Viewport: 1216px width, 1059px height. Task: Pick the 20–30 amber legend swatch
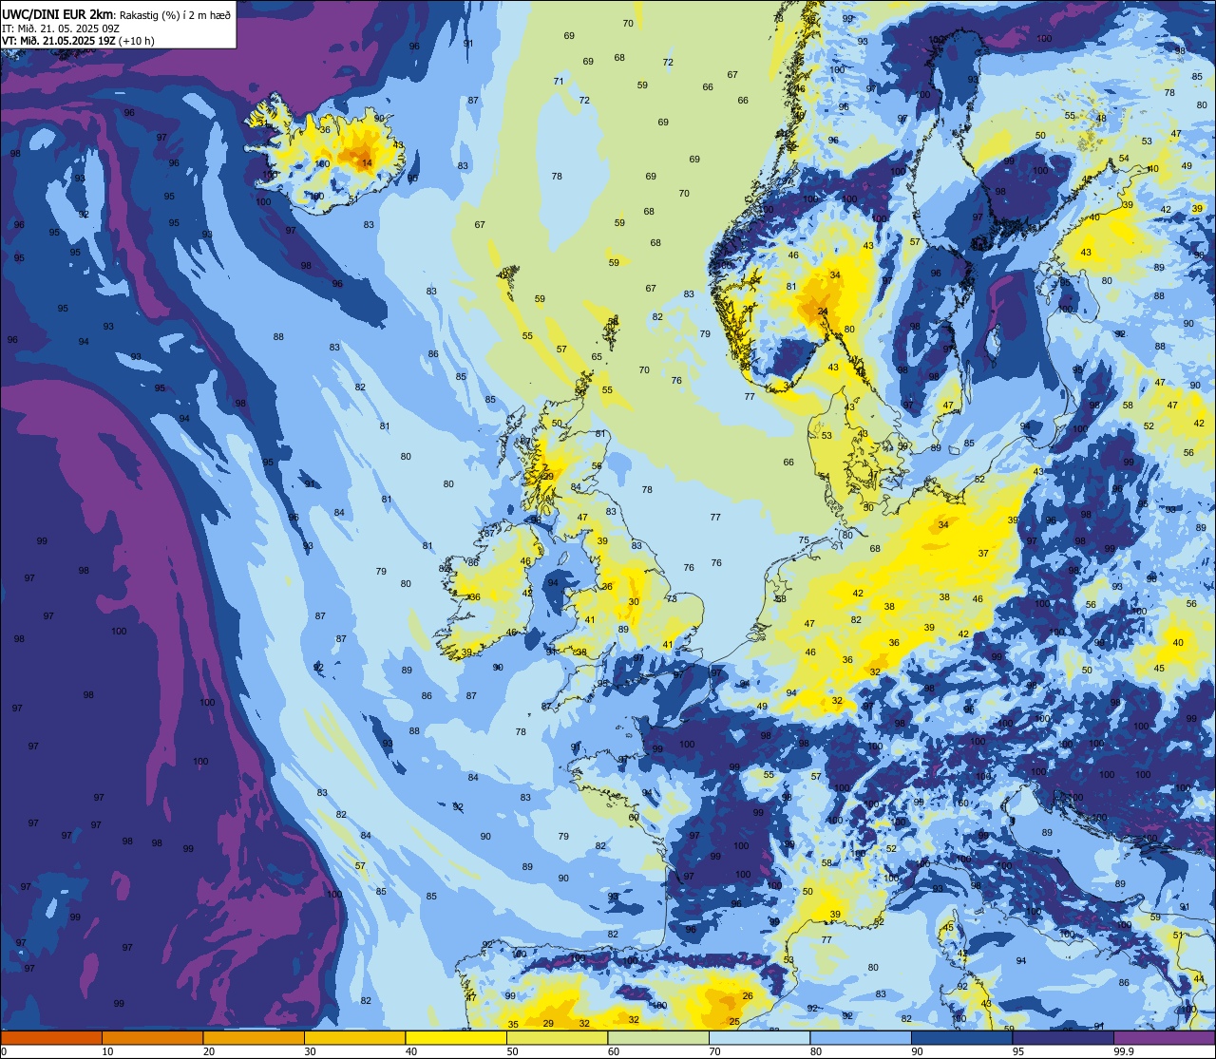pos(254,1037)
